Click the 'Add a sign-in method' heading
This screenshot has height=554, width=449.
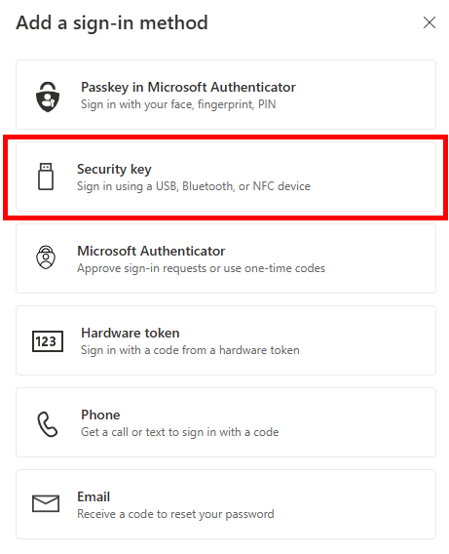pyautogui.click(x=112, y=23)
